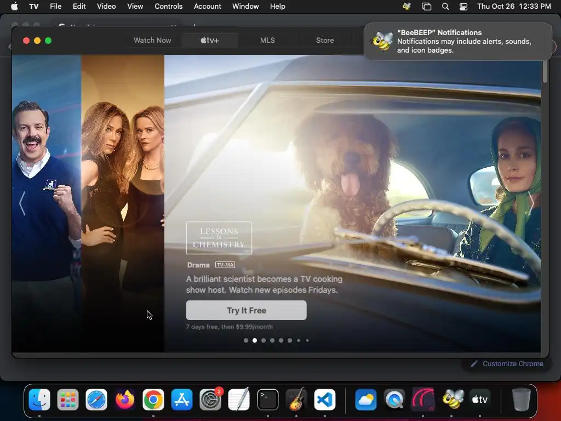Image resolution: width=561 pixels, height=421 pixels.
Task: Open the BeeBEEP Notifications banner
Action: (457, 41)
